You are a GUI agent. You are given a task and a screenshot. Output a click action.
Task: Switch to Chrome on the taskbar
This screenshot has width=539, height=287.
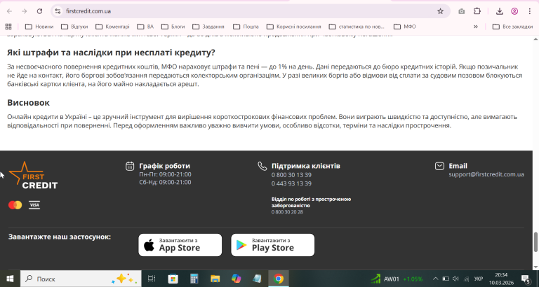[279, 279]
